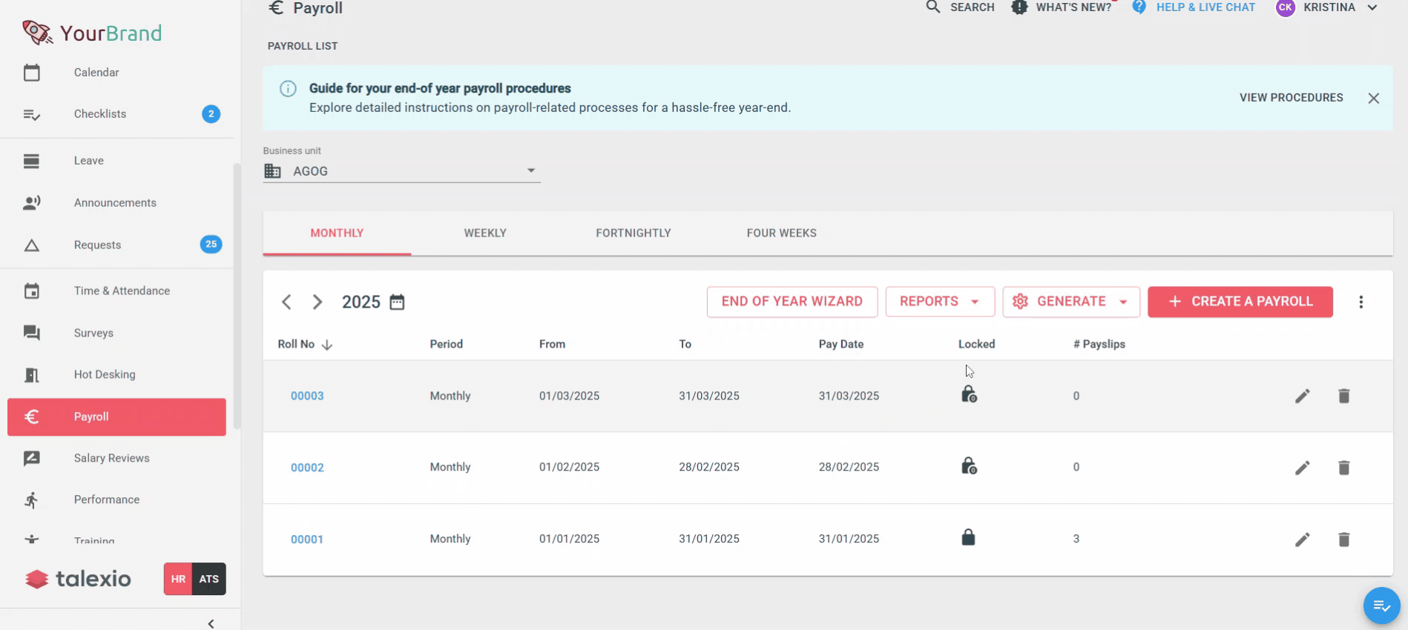Click the Checklists badge showing 2
The height and width of the screenshot is (630, 1408).
click(x=211, y=114)
